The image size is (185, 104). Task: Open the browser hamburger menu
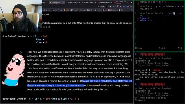131,7
